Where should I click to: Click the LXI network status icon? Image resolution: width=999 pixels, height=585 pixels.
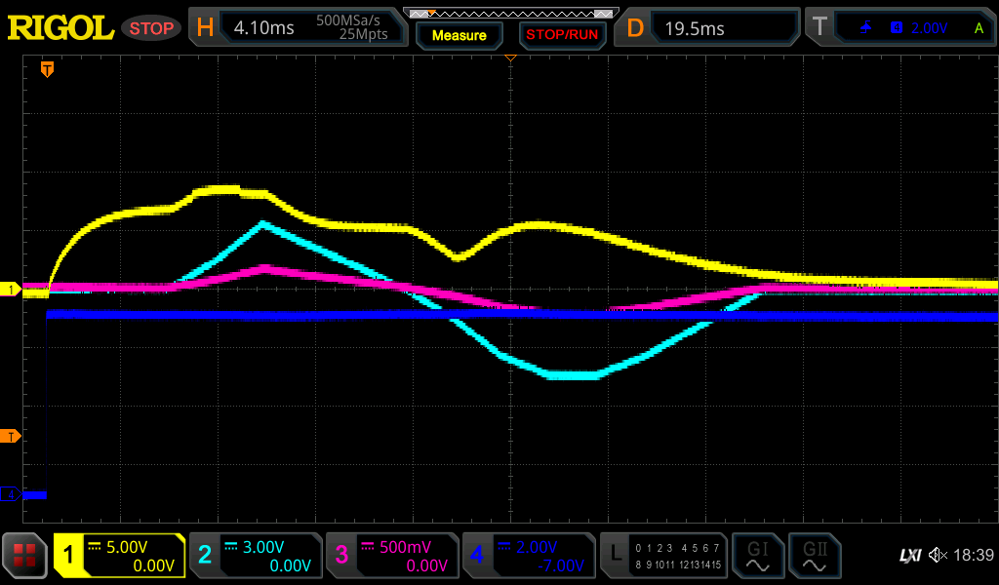(x=909, y=556)
